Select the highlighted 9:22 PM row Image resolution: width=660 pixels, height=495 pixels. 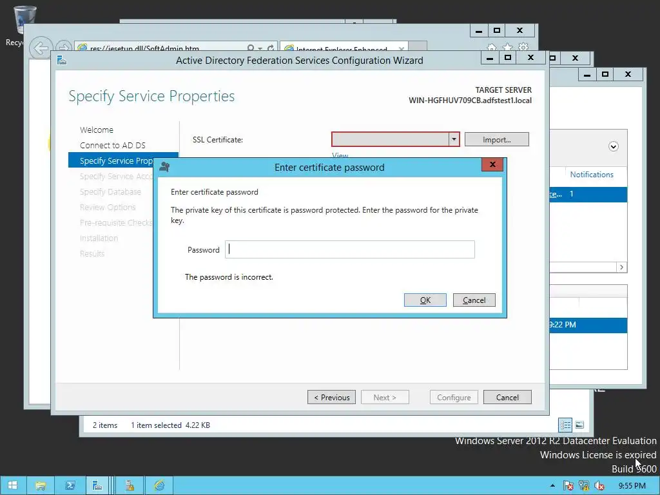point(588,325)
